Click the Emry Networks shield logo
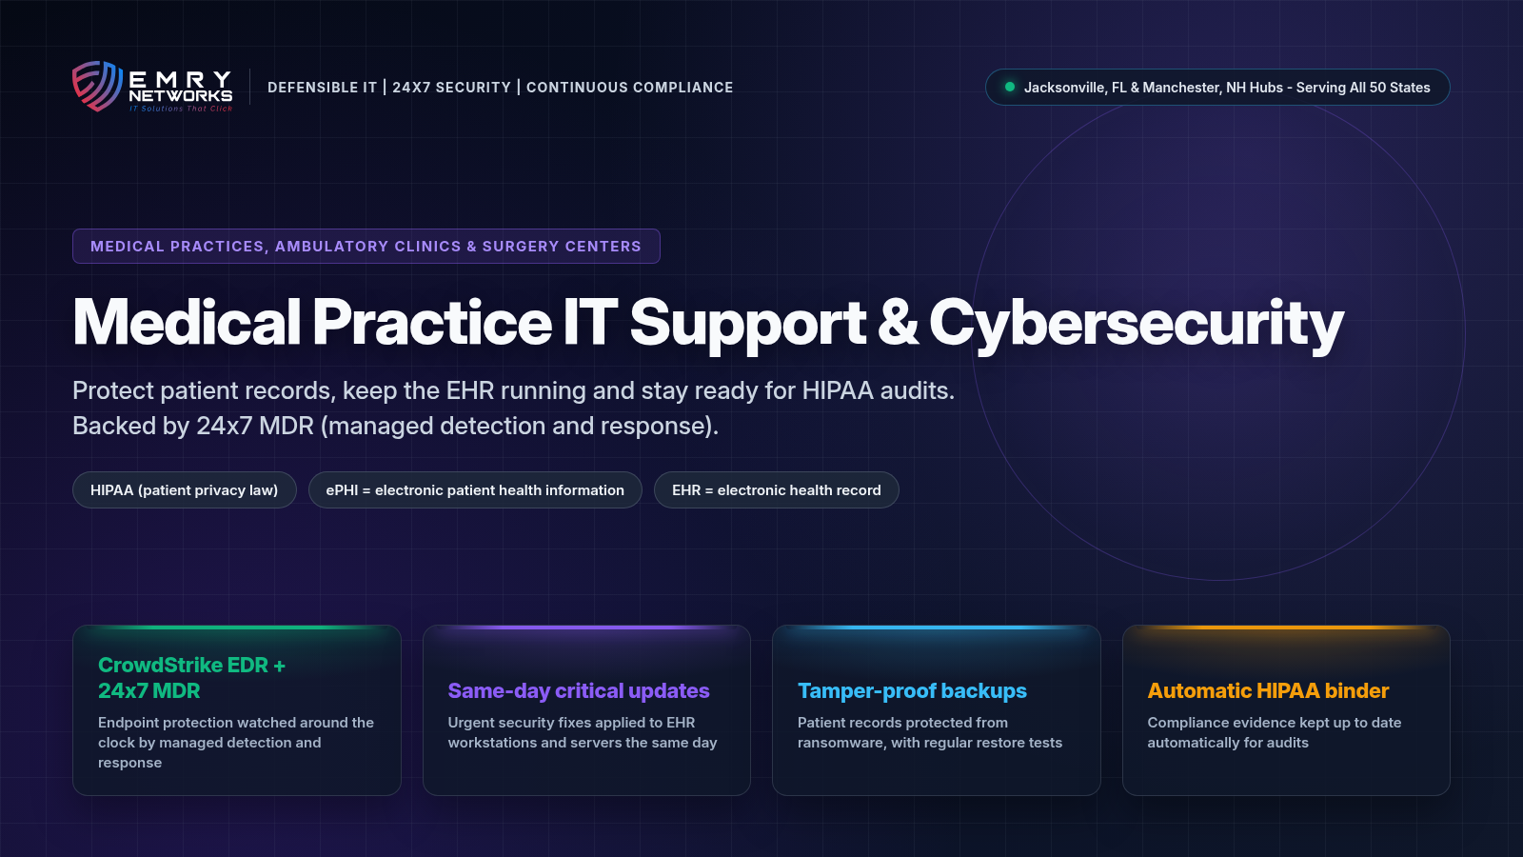This screenshot has width=1523, height=857. 98,87
